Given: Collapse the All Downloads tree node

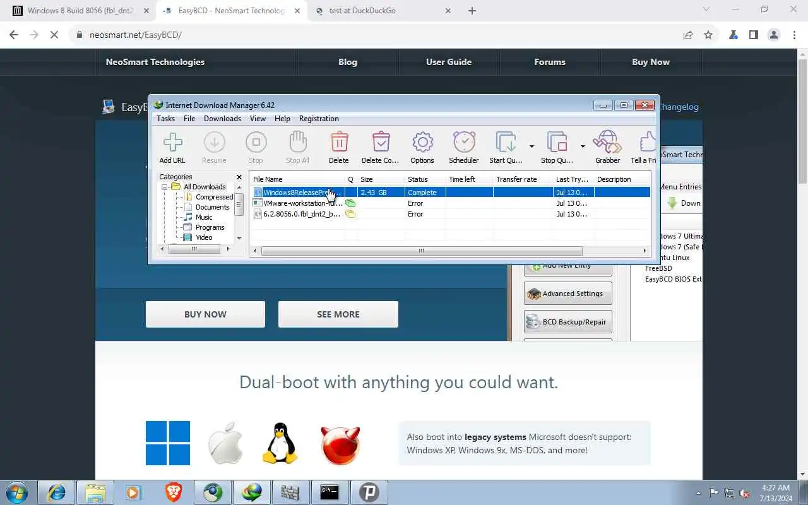Looking at the screenshot, I should tap(164, 187).
